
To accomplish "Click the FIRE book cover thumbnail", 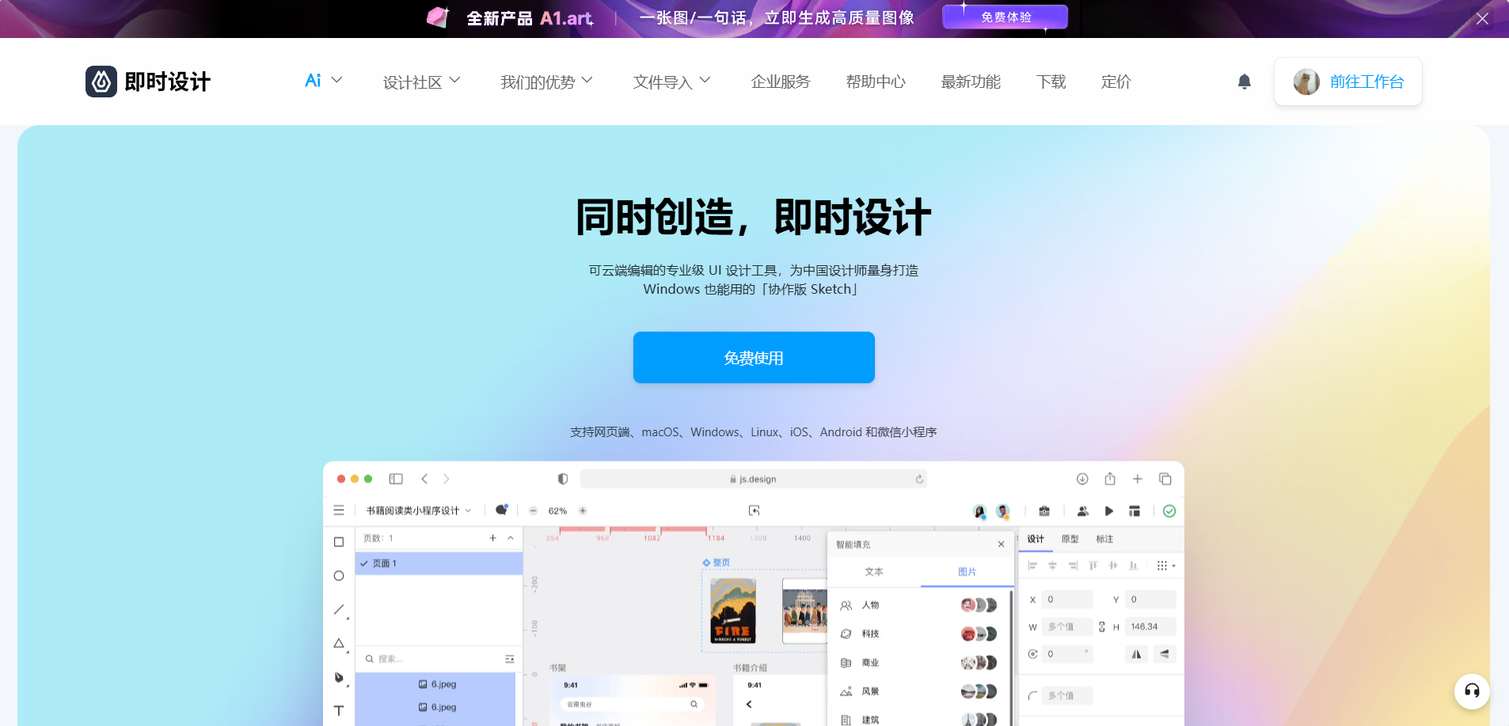I will [x=733, y=610].
